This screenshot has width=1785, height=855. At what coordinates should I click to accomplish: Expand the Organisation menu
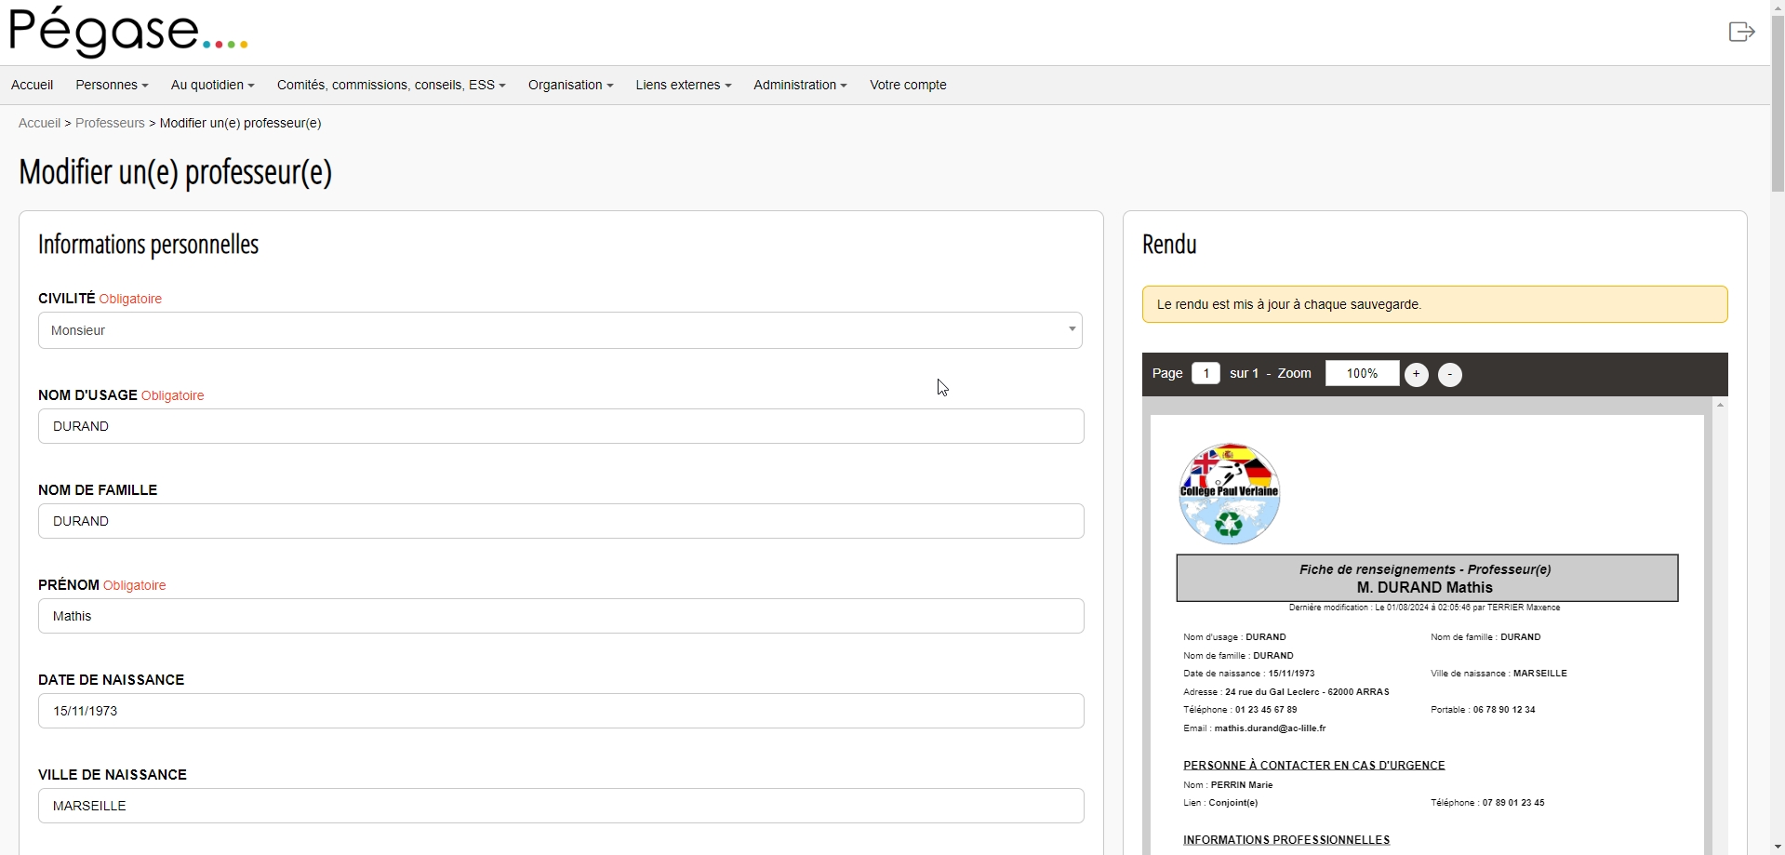tap(570, 85)
